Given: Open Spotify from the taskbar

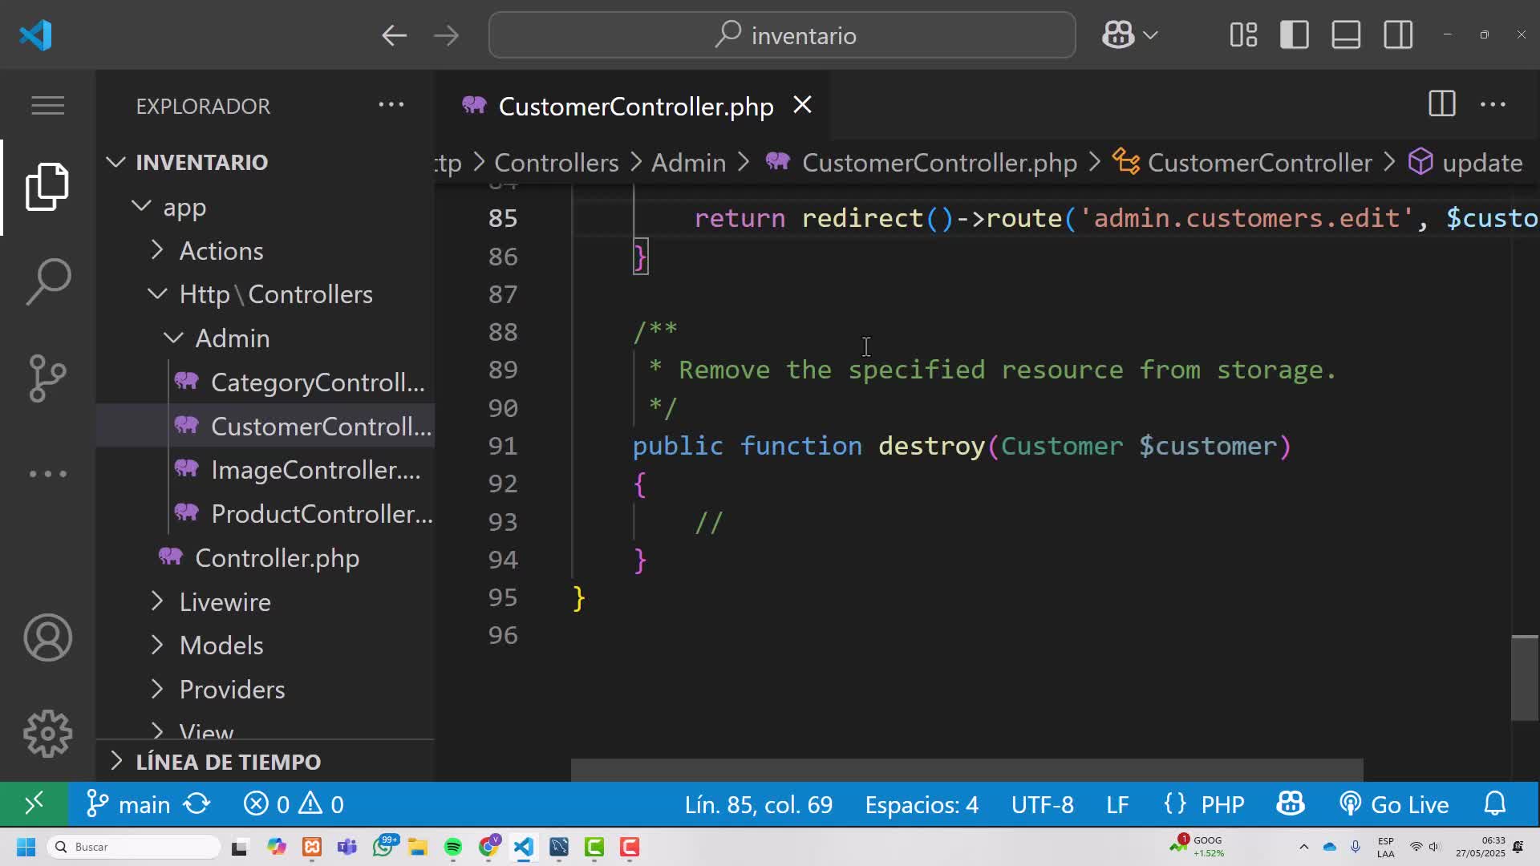Looking at the screenshot, I should [x=453, y=847].
